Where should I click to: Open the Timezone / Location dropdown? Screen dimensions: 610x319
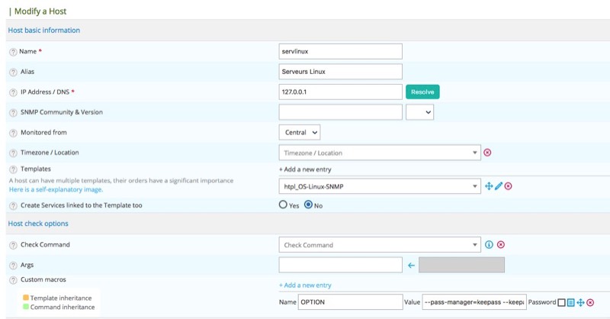(379, 153)
